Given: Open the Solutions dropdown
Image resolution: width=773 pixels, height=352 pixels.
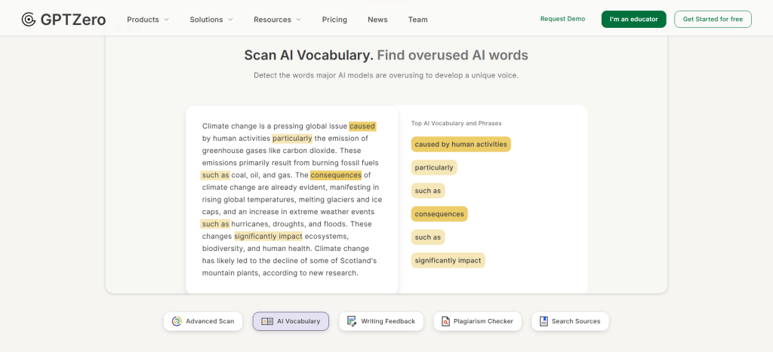Looking at the screenshot, I should coord(211,20).
